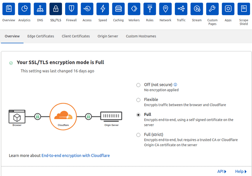Image resolution: width=252 pixels, height=176 pixels.
Task: Click the Cloudflare cloud logo in diagram
Action: [63, 115]
